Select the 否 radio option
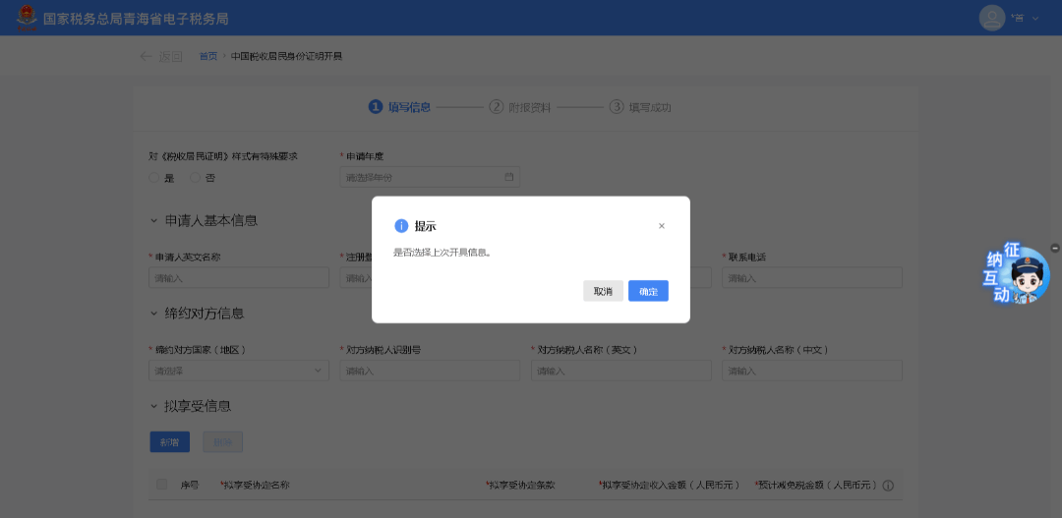The image size is (1062, 518). point(196,178)
